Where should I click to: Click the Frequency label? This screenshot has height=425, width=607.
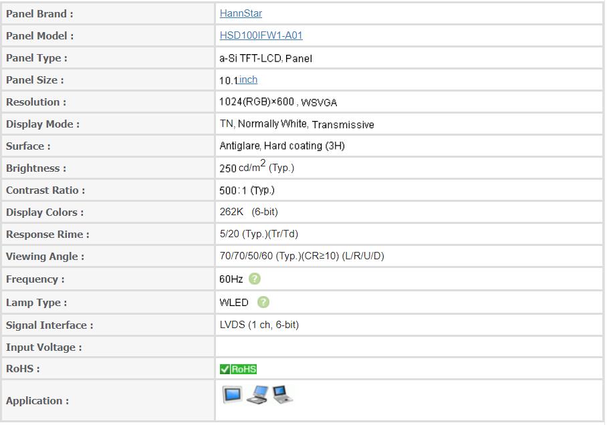[x=35, y=279]
